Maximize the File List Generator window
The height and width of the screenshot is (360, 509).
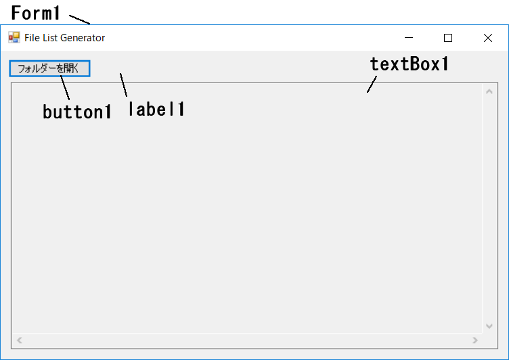click(448, 38)
